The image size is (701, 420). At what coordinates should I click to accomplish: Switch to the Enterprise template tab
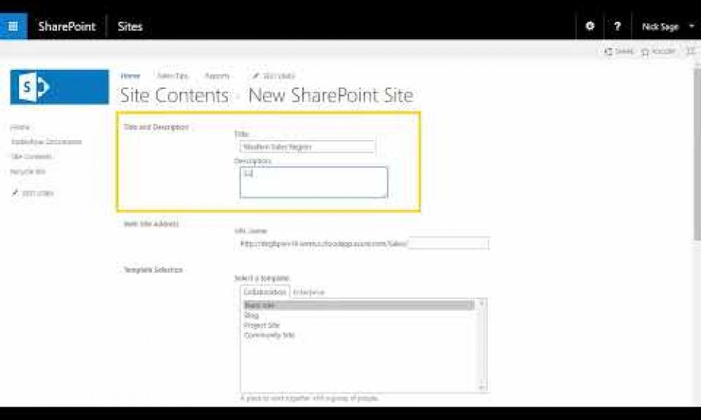pyautogui.click(x=308, y=292)
